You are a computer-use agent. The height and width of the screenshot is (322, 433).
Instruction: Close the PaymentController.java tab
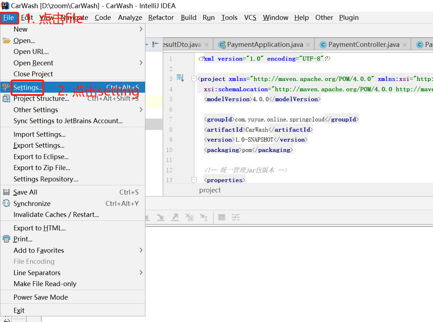coord(404,45)
